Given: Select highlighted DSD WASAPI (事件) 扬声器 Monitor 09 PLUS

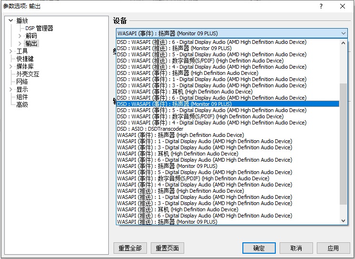Looking at the screenshot, I should (174, 104).
